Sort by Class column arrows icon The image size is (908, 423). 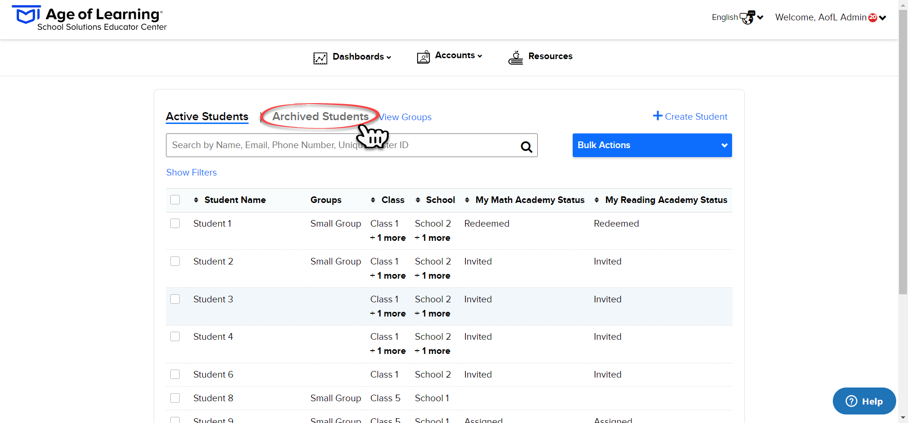pos(373,200)
